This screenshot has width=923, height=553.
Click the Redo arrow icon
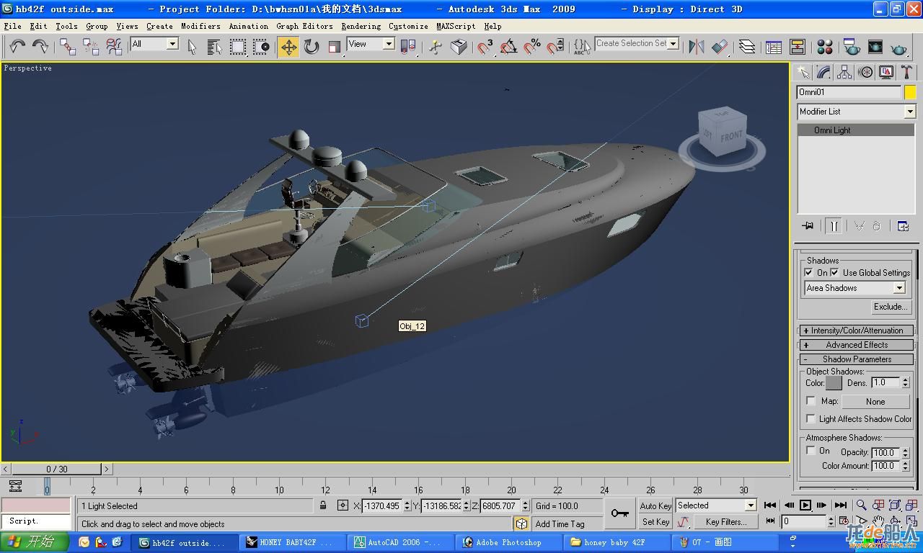click(40, 47)
